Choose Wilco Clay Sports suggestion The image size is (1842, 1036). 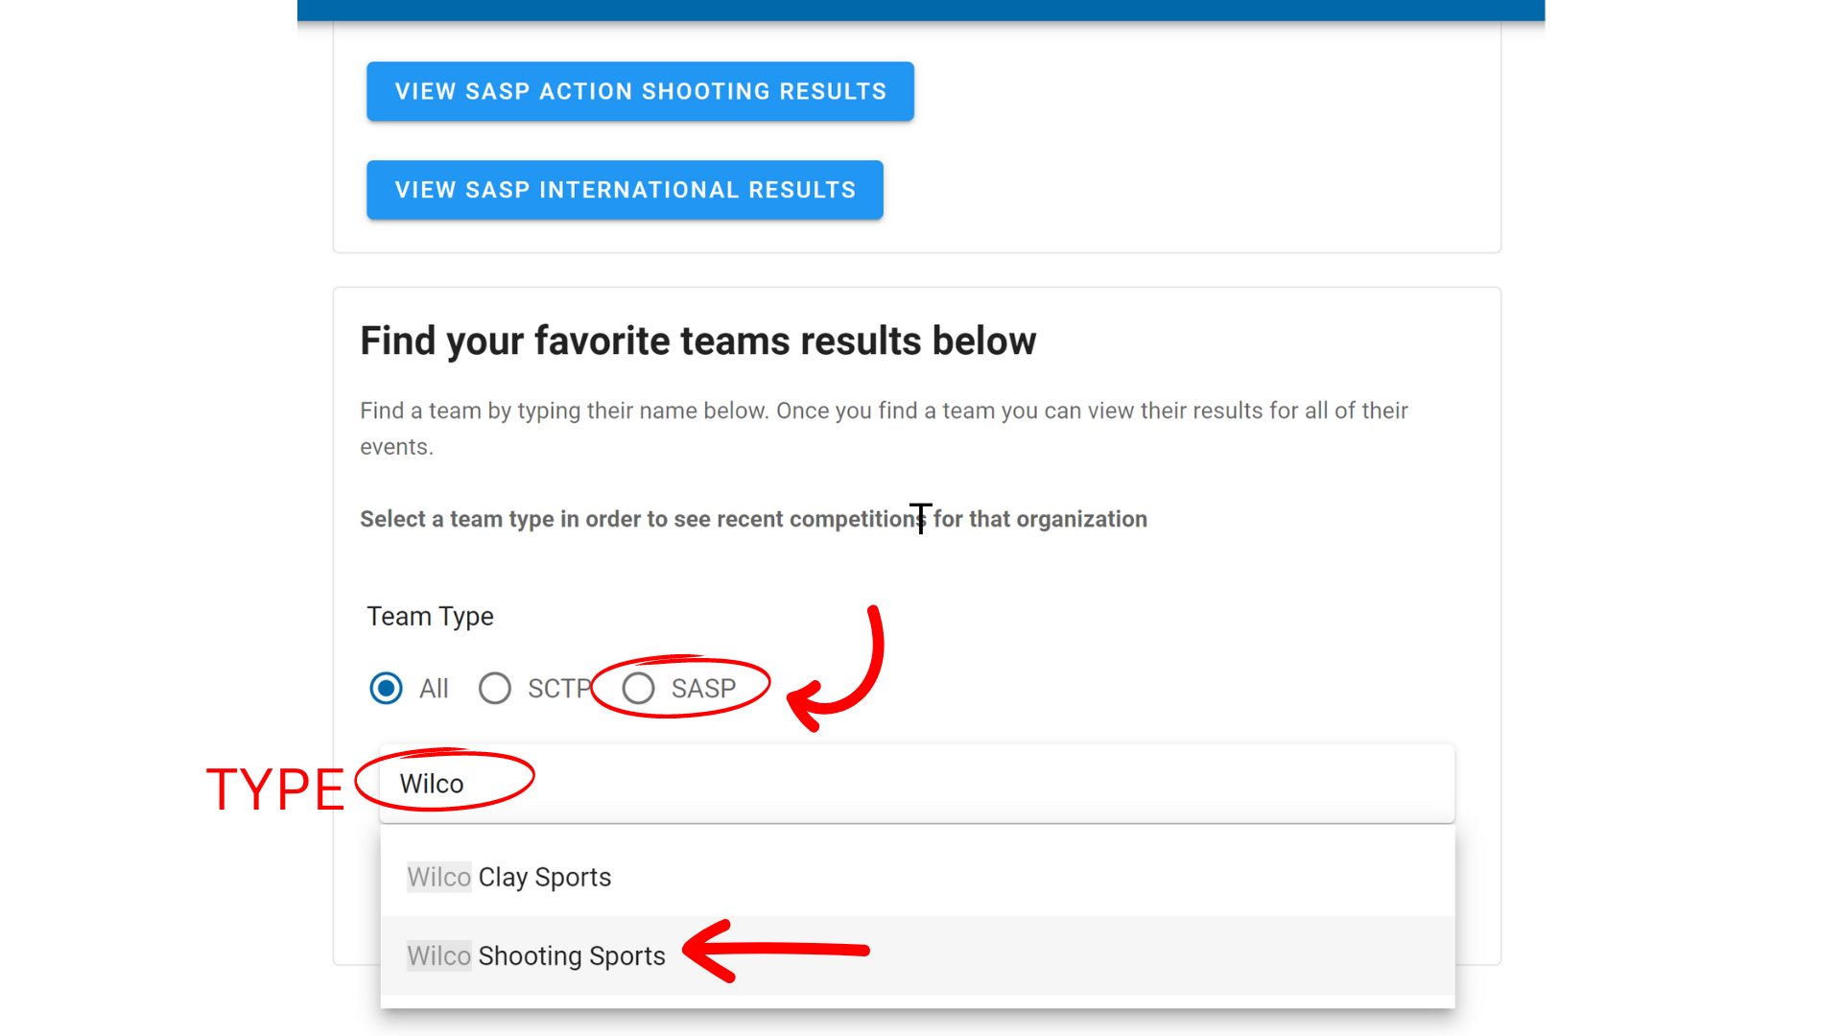pyautogui.click(x=917, y=877)
